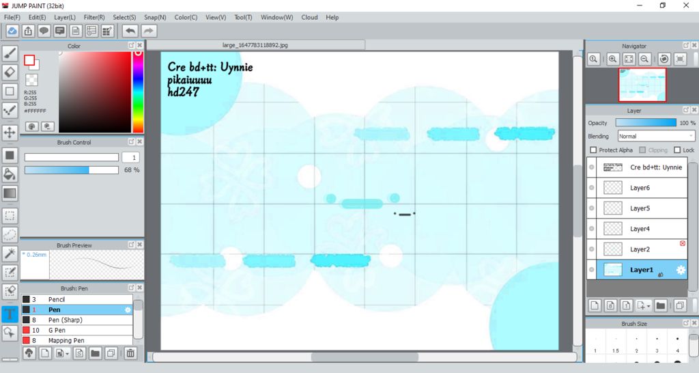
Task: Open the Filter(R) menu
Action: pyautogui.click(x=94, y=17)
